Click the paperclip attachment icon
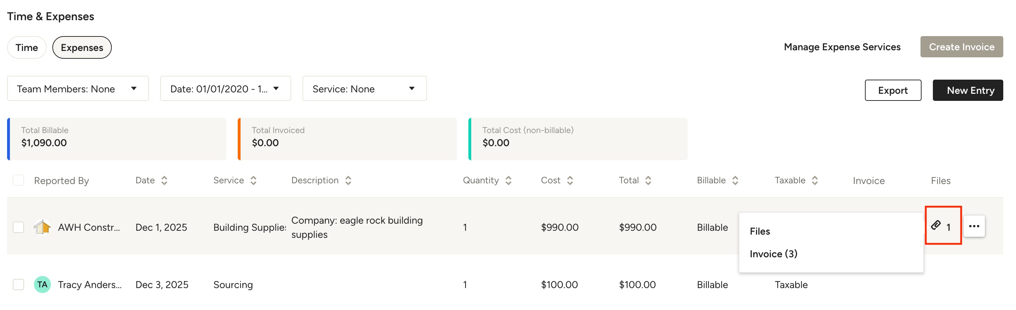 point(936,225)
